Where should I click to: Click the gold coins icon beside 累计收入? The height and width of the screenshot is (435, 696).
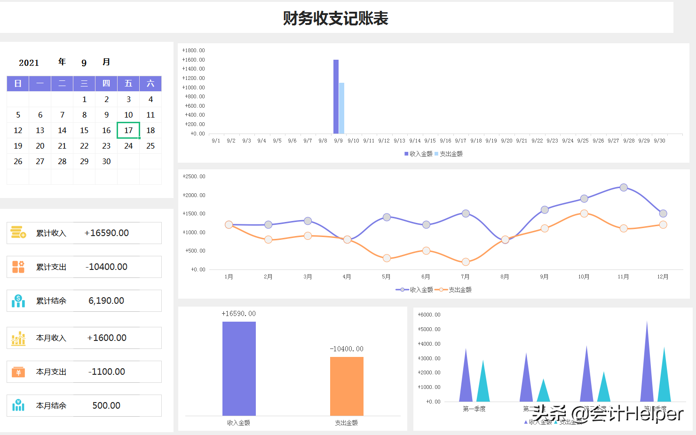(17, 233)
